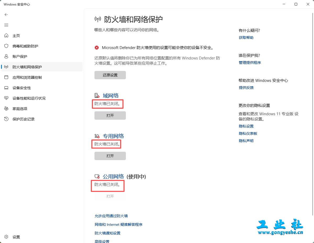Click the (使用中) label
The image size is (314, 243).
[136, 177]
